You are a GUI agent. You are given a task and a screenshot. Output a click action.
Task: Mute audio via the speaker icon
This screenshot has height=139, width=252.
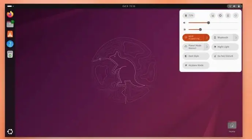[x=184, y=23]
